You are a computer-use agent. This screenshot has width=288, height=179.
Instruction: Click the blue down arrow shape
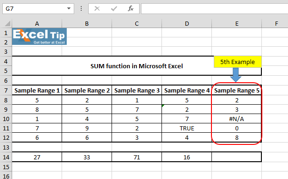(236, 75)
